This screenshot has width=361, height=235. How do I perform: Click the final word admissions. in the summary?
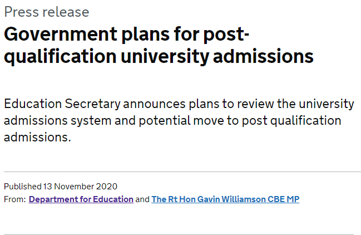coord(37,138)
